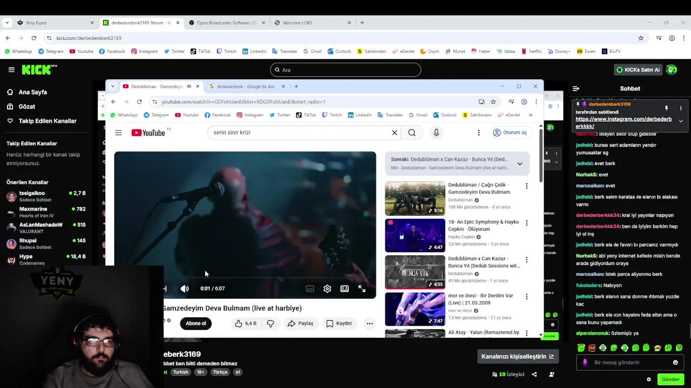Viewport: 691px width, 388px height.
Task: Enter YouTube fullscreen mode
Action: click(x=362, y=289)
